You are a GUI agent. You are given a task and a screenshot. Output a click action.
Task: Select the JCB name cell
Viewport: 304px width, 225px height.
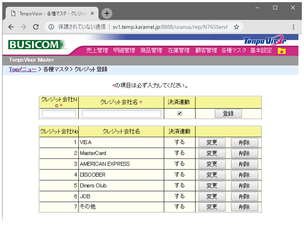(x=121, y=197)
